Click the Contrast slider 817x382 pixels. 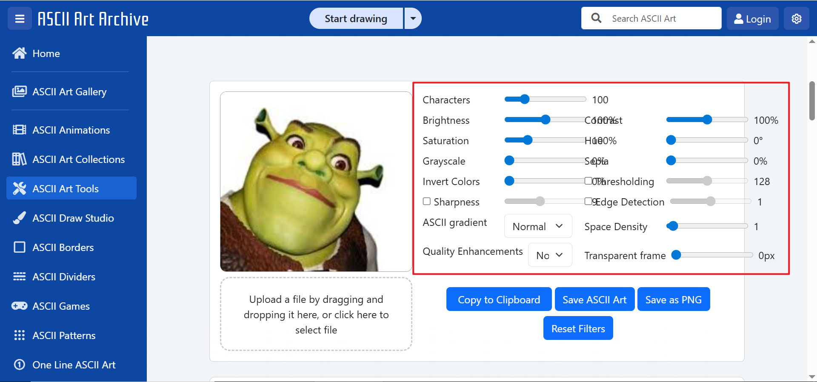pos(707,120)
